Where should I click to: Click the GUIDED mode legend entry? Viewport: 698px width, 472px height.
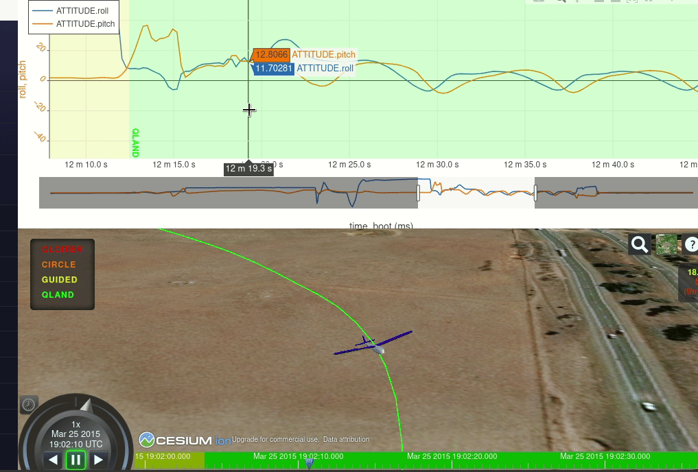tap(60, 280)
